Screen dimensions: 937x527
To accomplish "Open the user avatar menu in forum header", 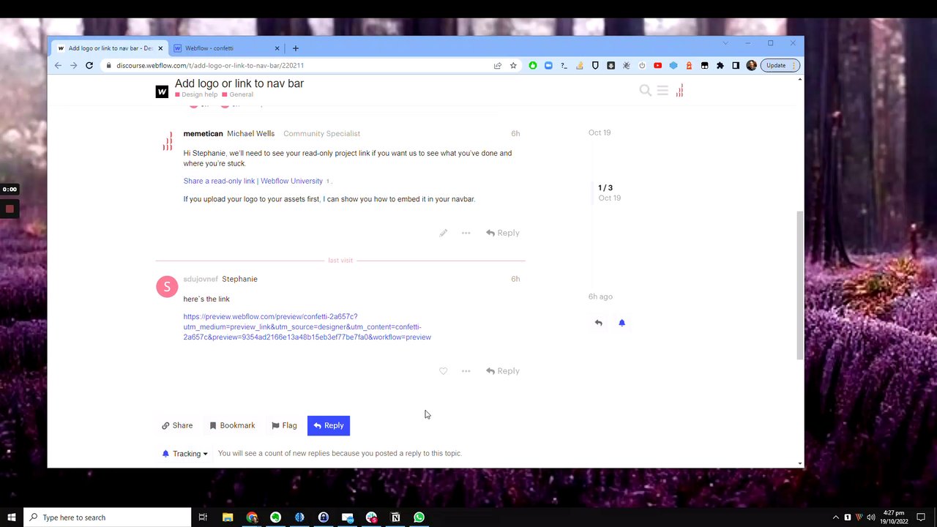I will 679,90.
